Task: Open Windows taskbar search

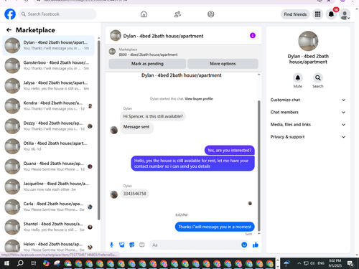Action: pos(20,263)
